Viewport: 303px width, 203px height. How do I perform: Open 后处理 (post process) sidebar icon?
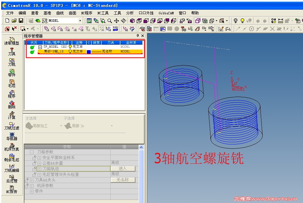[x=12, y=179]
